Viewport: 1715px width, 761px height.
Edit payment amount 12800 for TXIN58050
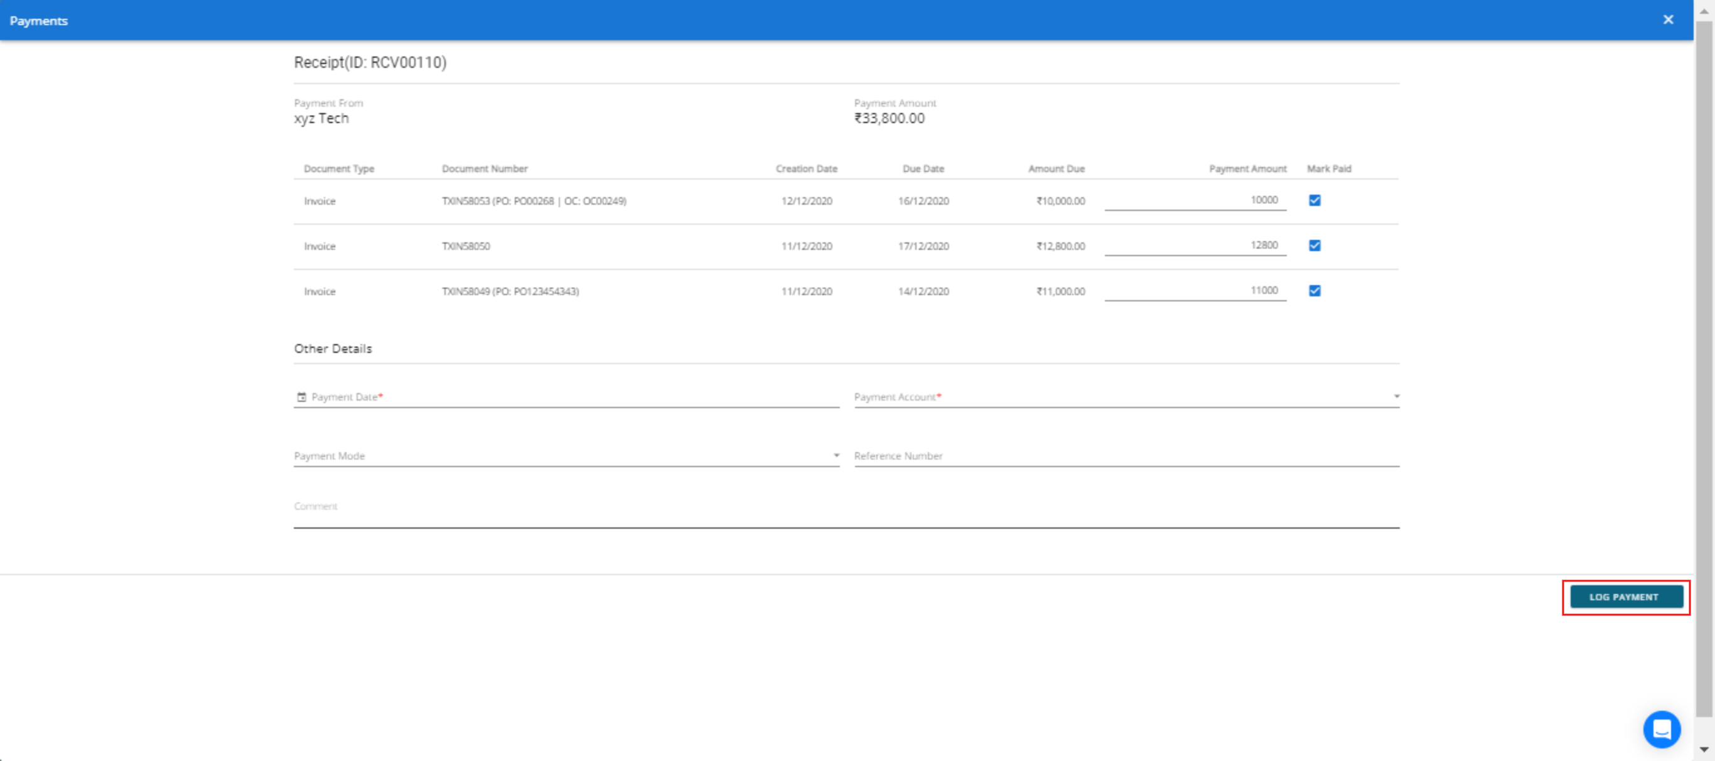[1195, 246]
